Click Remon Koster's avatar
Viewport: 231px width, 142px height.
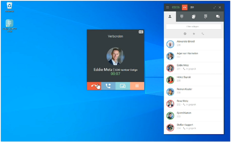tap(170, 92)
